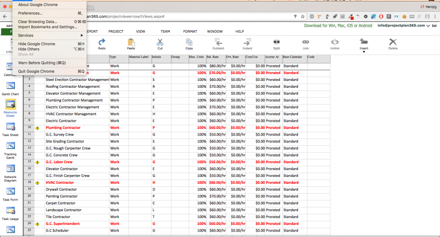
Task: Open the PROJECT menu
Action: click(116, 31)
